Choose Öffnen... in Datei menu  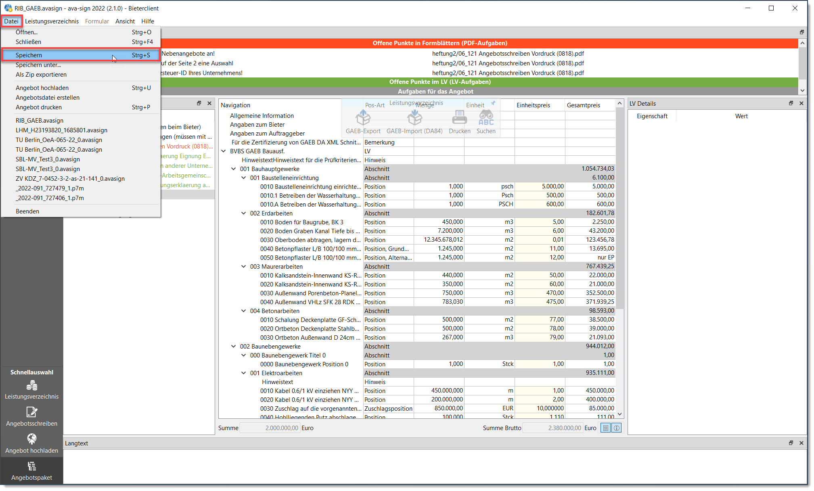(81, 32)
